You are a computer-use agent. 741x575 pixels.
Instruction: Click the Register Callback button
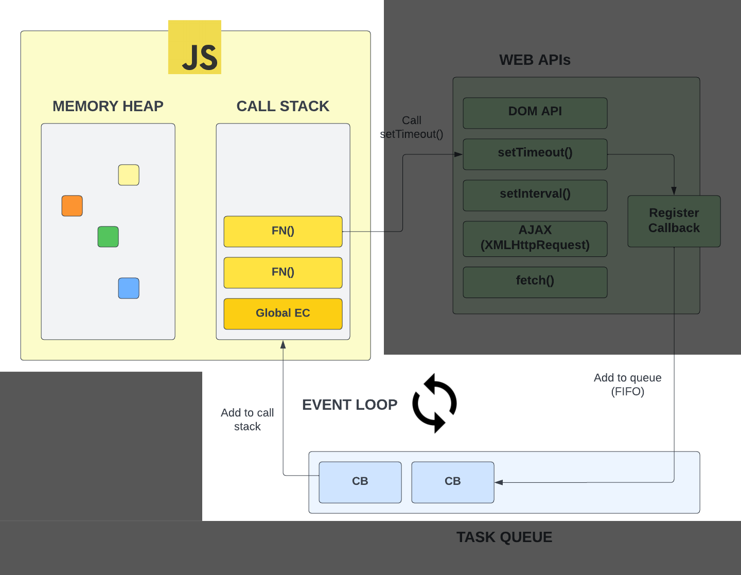pyautogui.click(x=674, y=220)
